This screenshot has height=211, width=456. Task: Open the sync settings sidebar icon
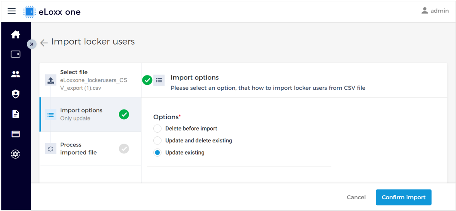(x=15, y=154)
